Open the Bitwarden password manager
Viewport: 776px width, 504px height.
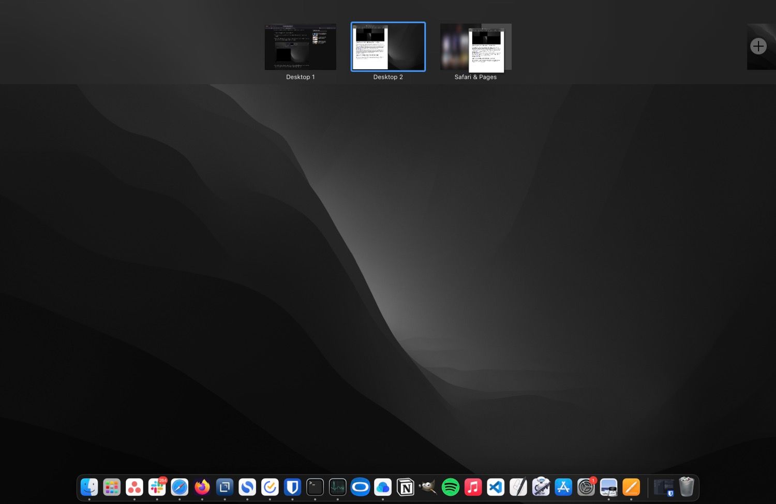tap(292, 487)
